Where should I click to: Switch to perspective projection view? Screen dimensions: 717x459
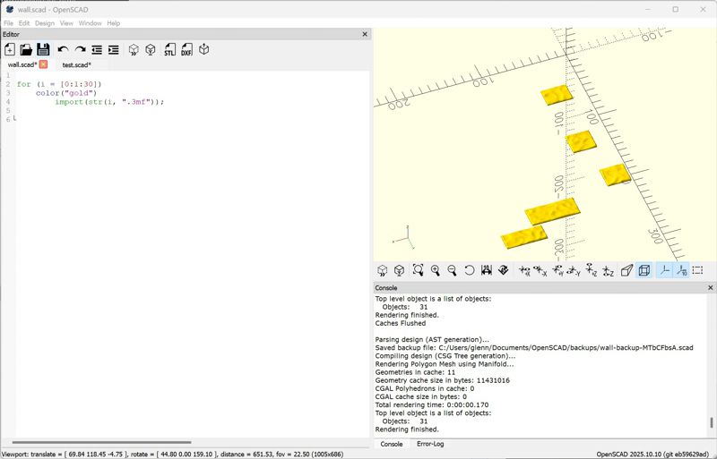point(626,270)
